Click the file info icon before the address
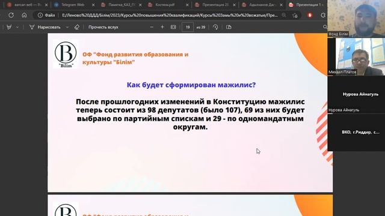Screen dimensions: 385x216 pos(40,15)
